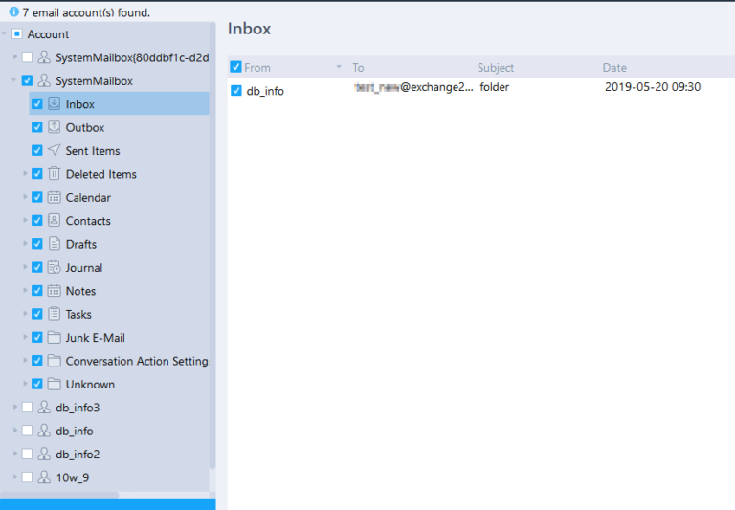735x510 pixels.
Task: Collapse the SystemMailbox account tree
Action: pos(14,81)
